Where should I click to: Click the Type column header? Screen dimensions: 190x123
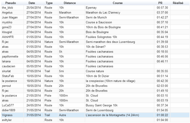[x=49, y=3]
